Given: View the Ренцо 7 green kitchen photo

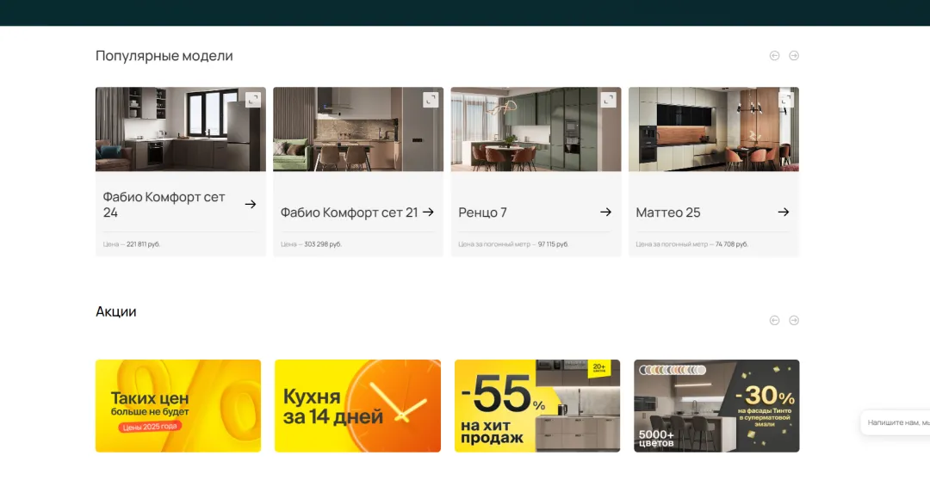Looking at the screenshot, I should pos(536,129).
